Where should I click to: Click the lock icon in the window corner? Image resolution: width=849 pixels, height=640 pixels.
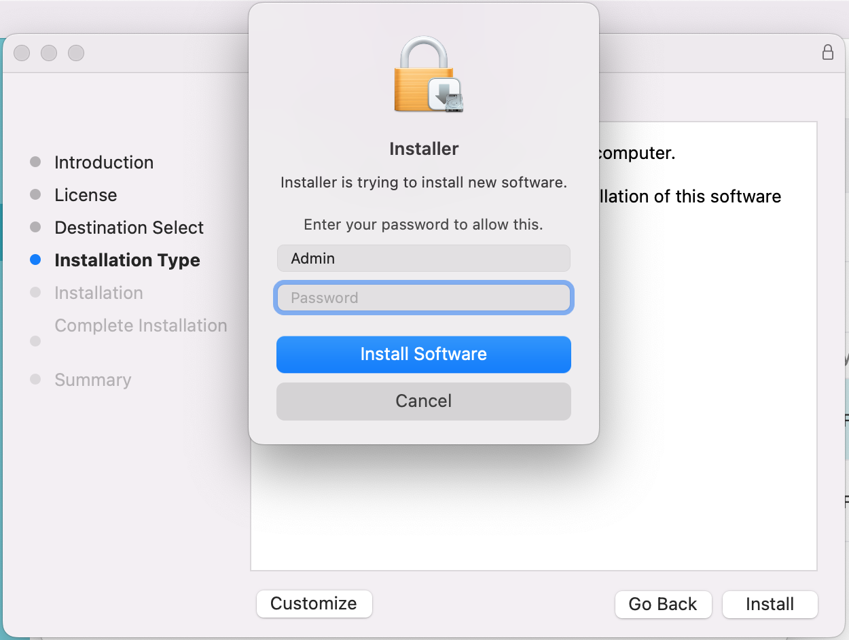click(x=828, y=52)
